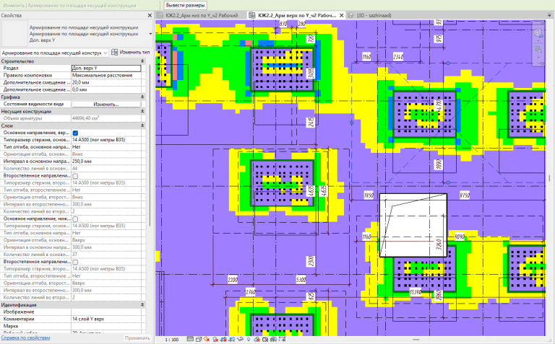Screen dimensions: 555x344
Task: Collapse the Строительство properties section
Action: pos(142,61)
